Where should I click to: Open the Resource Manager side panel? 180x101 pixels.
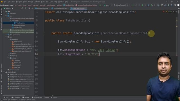[x=1, y=24]
